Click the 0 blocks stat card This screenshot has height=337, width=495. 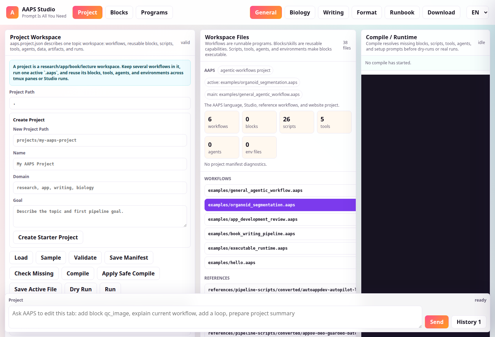(259, 122)
